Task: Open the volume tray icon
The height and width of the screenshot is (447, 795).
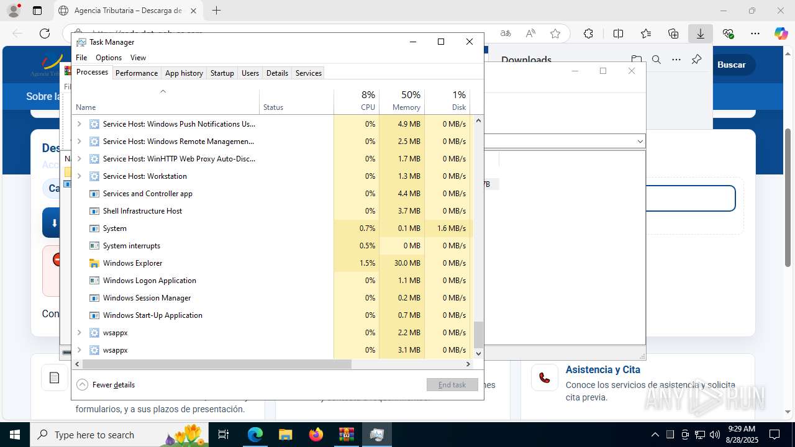Action: (715, 435)
